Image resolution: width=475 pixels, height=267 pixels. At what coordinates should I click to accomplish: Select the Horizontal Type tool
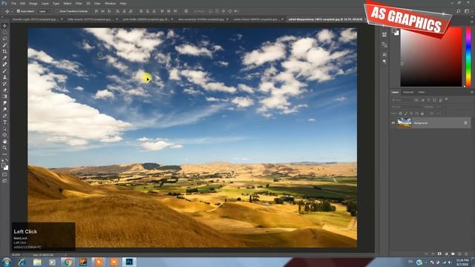[4, 122]
